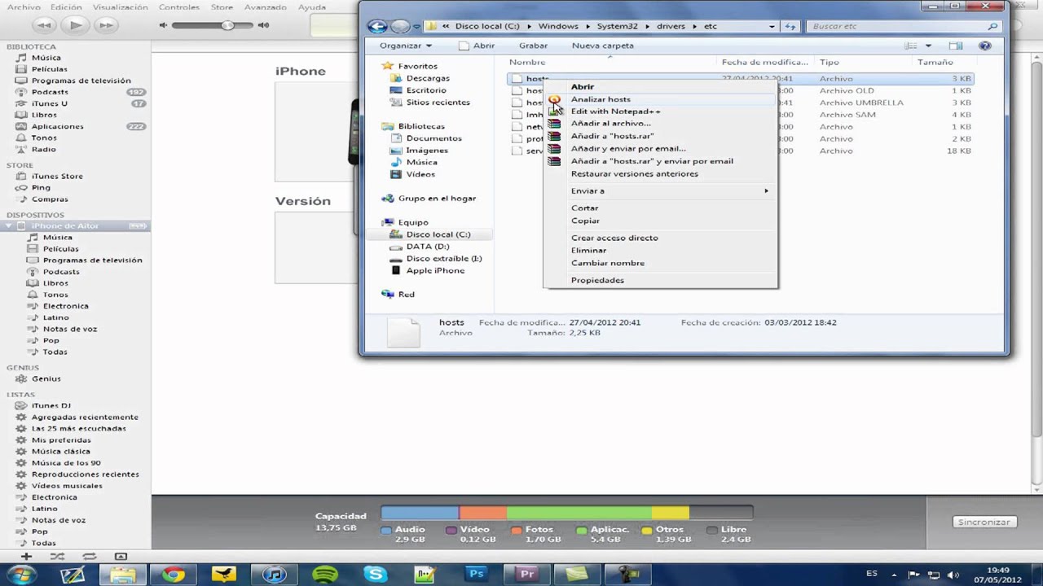The image size is (1043, 586).
Task: Open the recent locations dropdown beside the forward arrow
Action: [x=416, y=26]
